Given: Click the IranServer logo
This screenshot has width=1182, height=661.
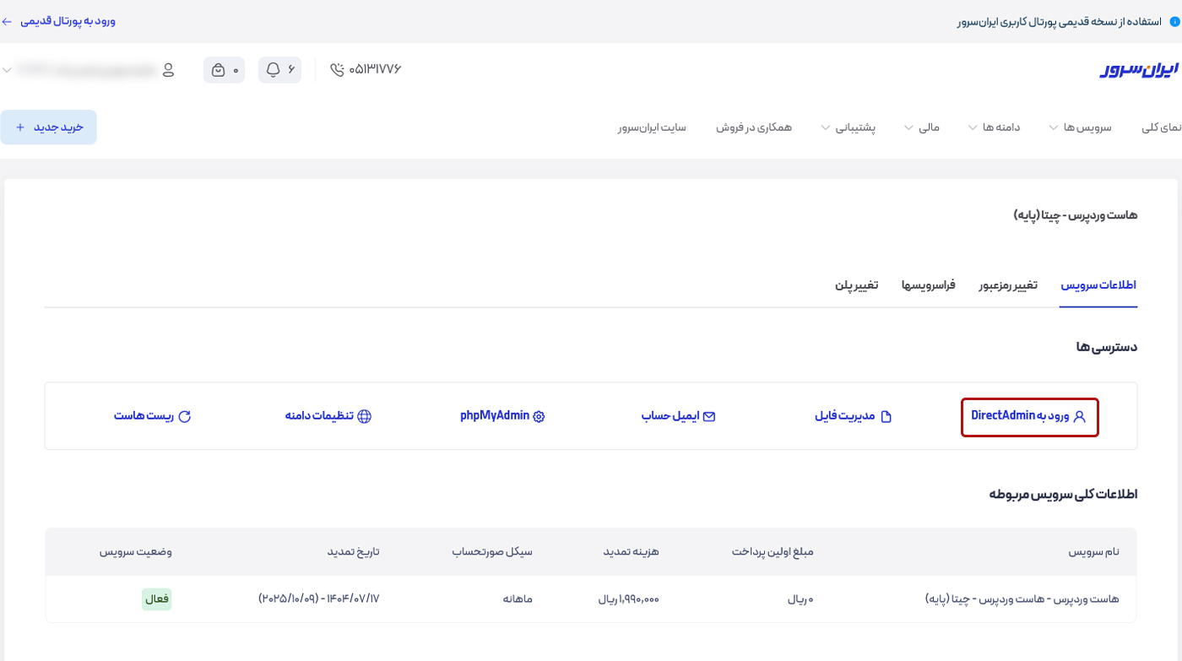Looking at the screenshot, I should (1138, 69).
